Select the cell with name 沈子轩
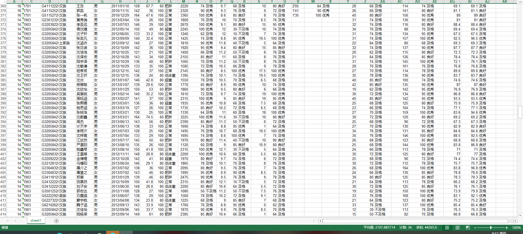 [84, 34]
